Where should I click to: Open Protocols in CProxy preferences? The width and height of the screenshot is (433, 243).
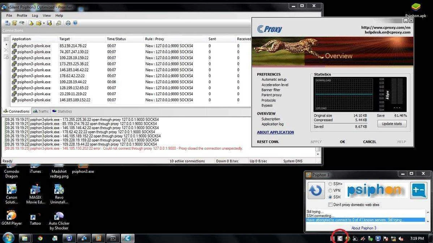pyautogui.click(x=269, y=101)
